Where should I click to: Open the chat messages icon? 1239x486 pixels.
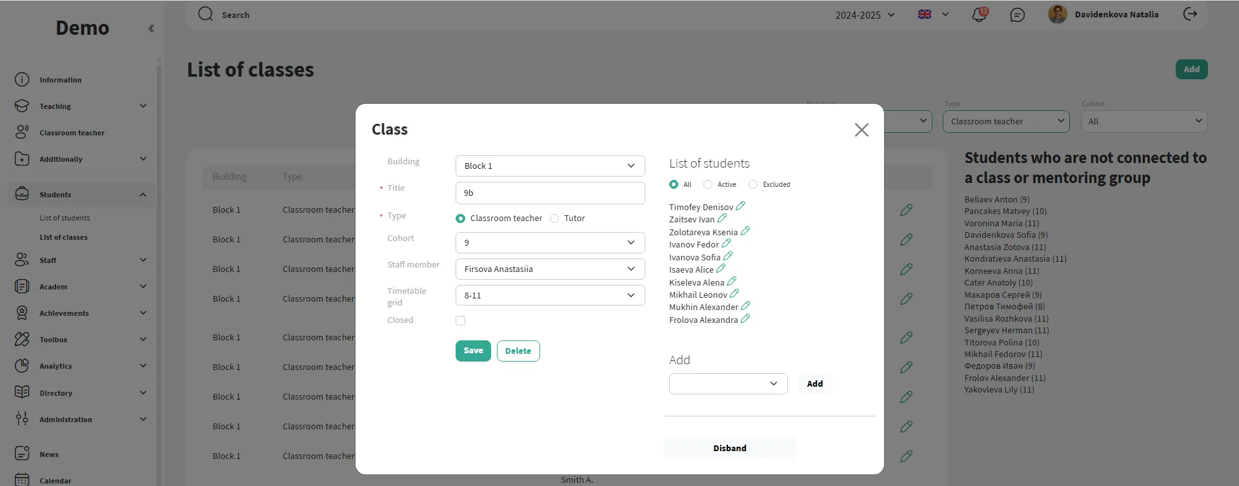[1017, 15]
